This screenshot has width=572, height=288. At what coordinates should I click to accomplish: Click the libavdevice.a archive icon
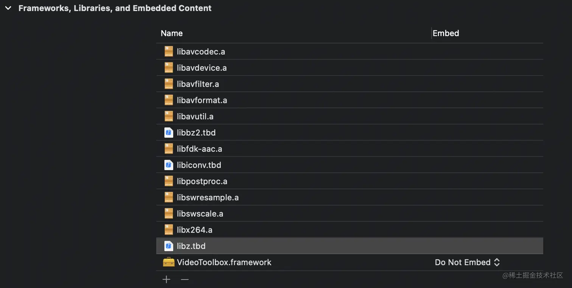pos(169,68)
